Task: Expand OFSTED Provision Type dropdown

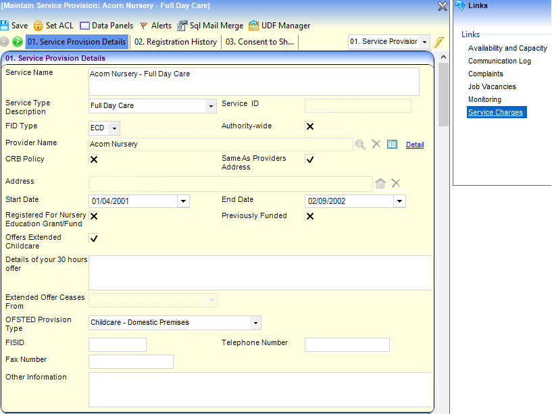Action: [255, 323]
